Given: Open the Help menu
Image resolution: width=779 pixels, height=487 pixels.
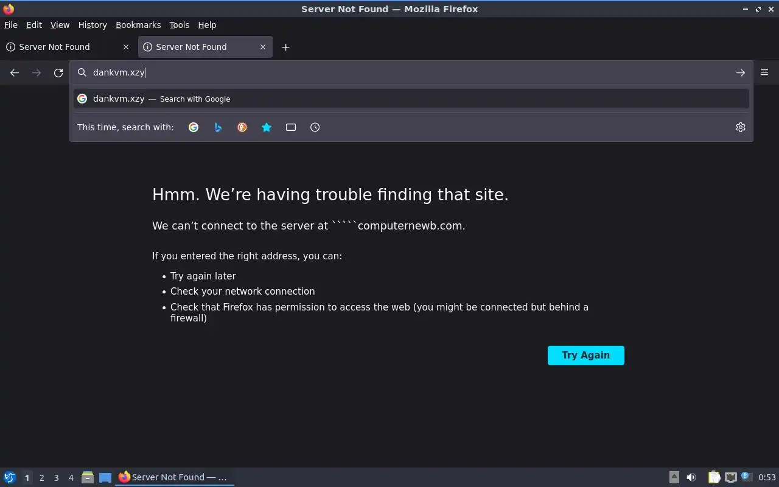Looking at the screenshot, I should point(207,25).
